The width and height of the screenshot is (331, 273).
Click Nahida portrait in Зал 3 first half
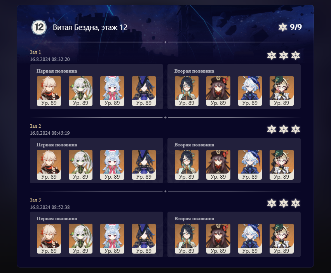click(80, 238)
